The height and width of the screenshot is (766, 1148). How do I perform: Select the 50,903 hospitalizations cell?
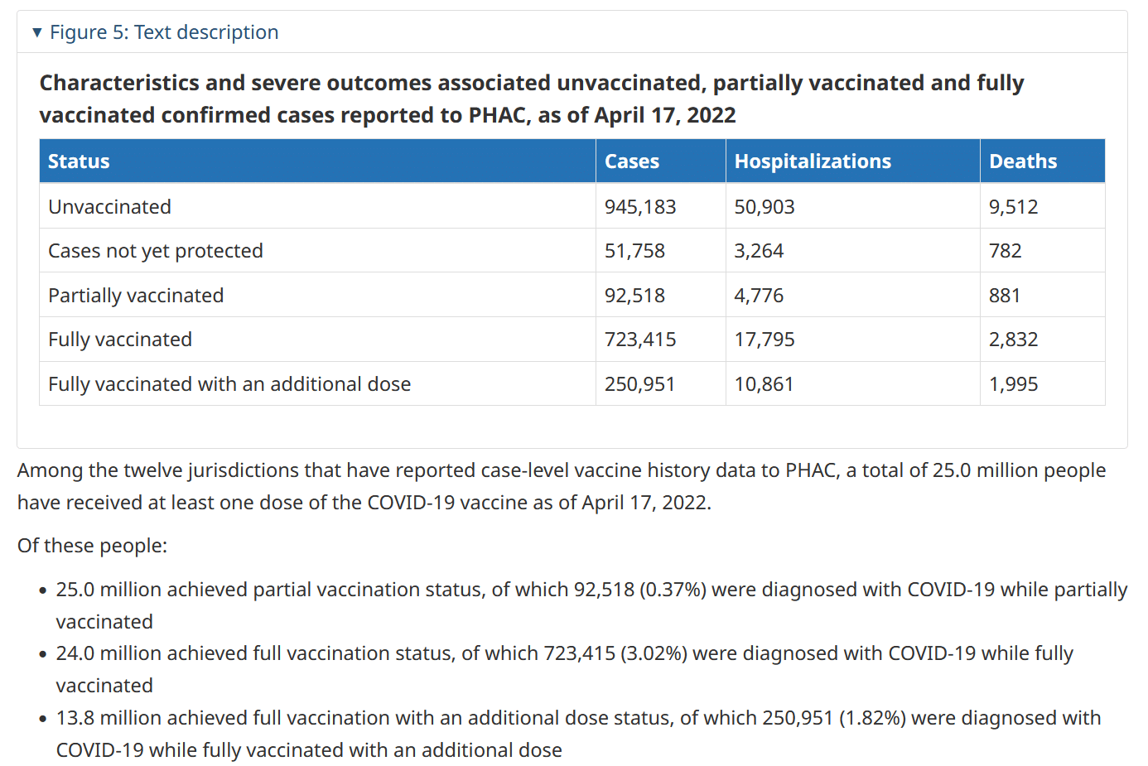[x=765, y=207]
